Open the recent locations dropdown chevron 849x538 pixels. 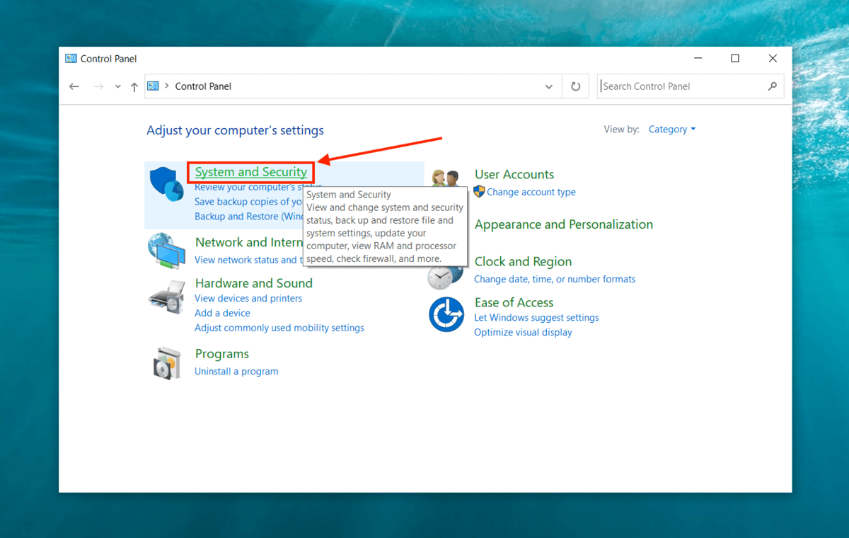pyautogui.click(x=117, y=87)
